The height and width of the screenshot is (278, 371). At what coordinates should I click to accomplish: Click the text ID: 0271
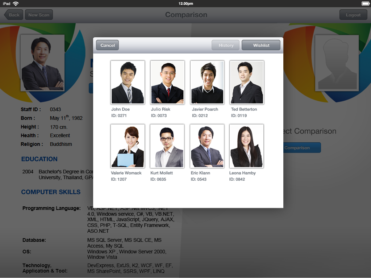click(x=119, y=115)
